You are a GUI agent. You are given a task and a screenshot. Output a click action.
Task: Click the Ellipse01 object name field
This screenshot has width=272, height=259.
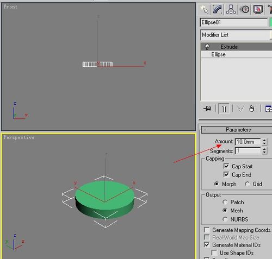[x=234, y=22]
